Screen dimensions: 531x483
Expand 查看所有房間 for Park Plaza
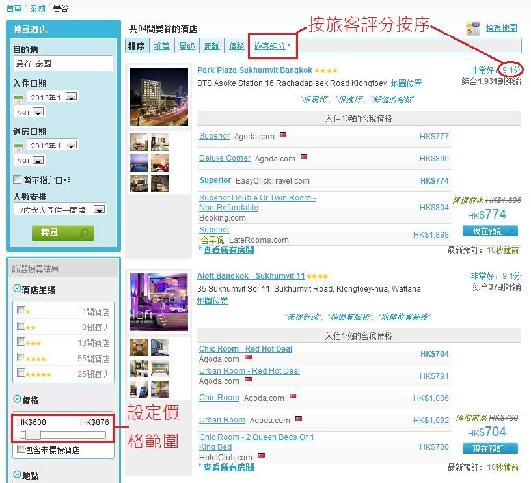pos(229,250)
